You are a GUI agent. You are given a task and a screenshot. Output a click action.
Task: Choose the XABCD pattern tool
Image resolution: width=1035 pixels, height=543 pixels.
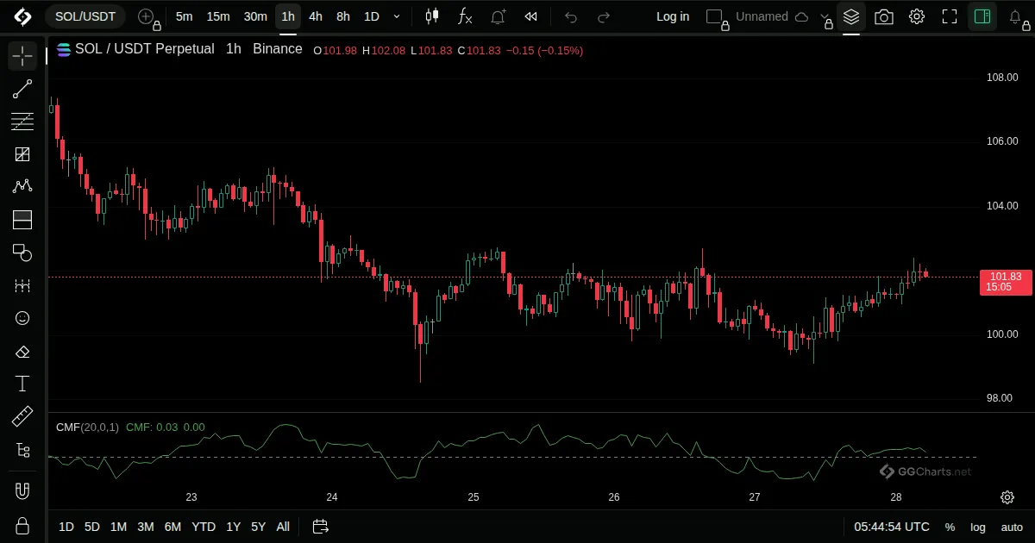coord(22,187)
